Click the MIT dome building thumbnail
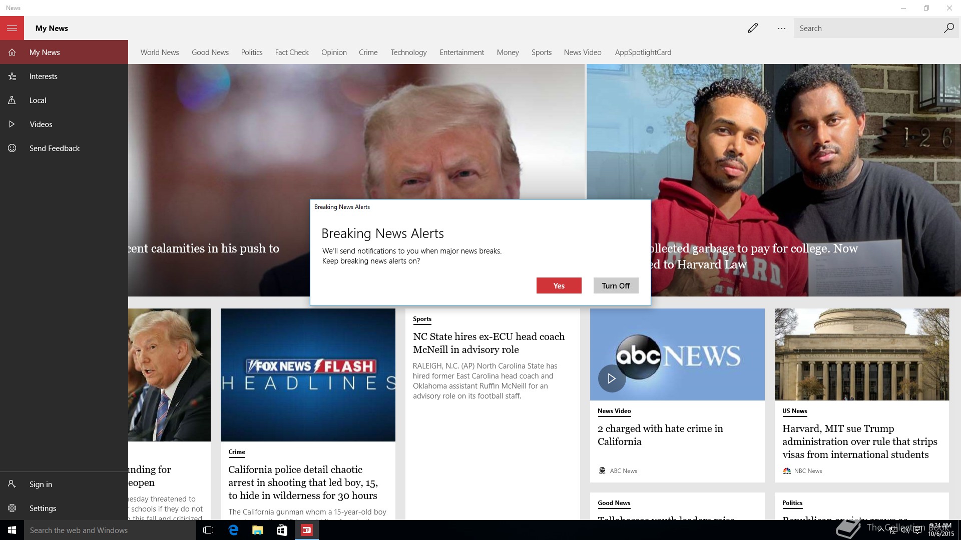 click(x=862, y=354)
